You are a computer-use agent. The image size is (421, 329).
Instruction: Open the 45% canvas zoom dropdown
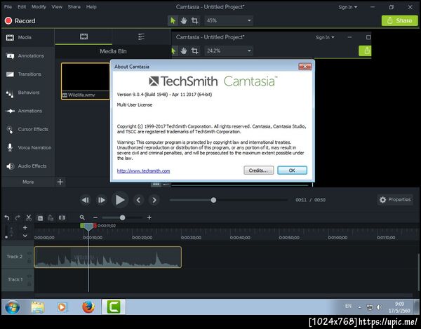[x=229, y=20]
